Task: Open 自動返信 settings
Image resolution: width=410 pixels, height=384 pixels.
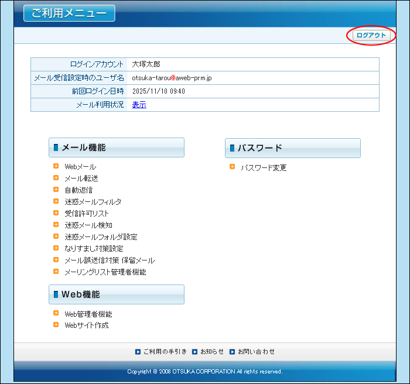Action: point(78,190)
